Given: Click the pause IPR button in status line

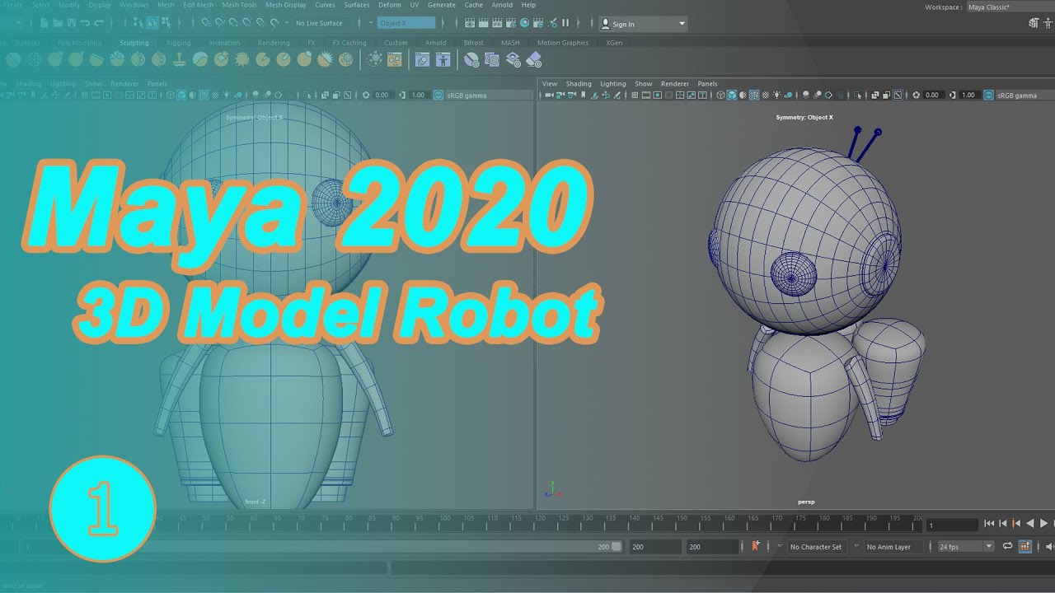Looking at the screenshot, I should click(565, 23).
